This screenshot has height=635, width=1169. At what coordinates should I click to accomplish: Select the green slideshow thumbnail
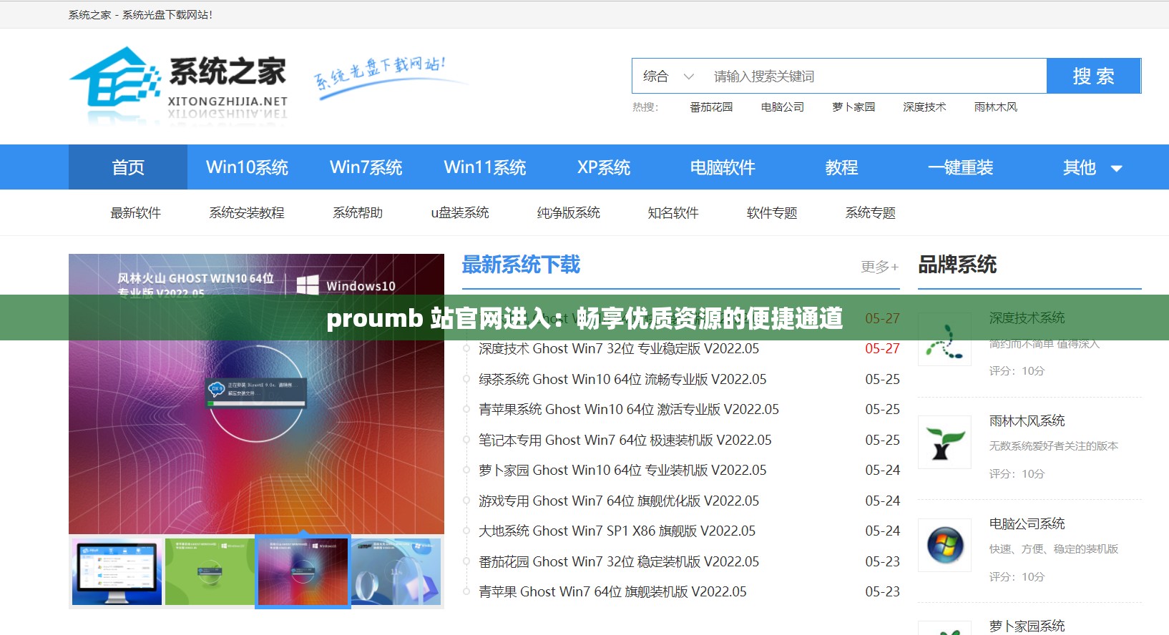(210, 572)
